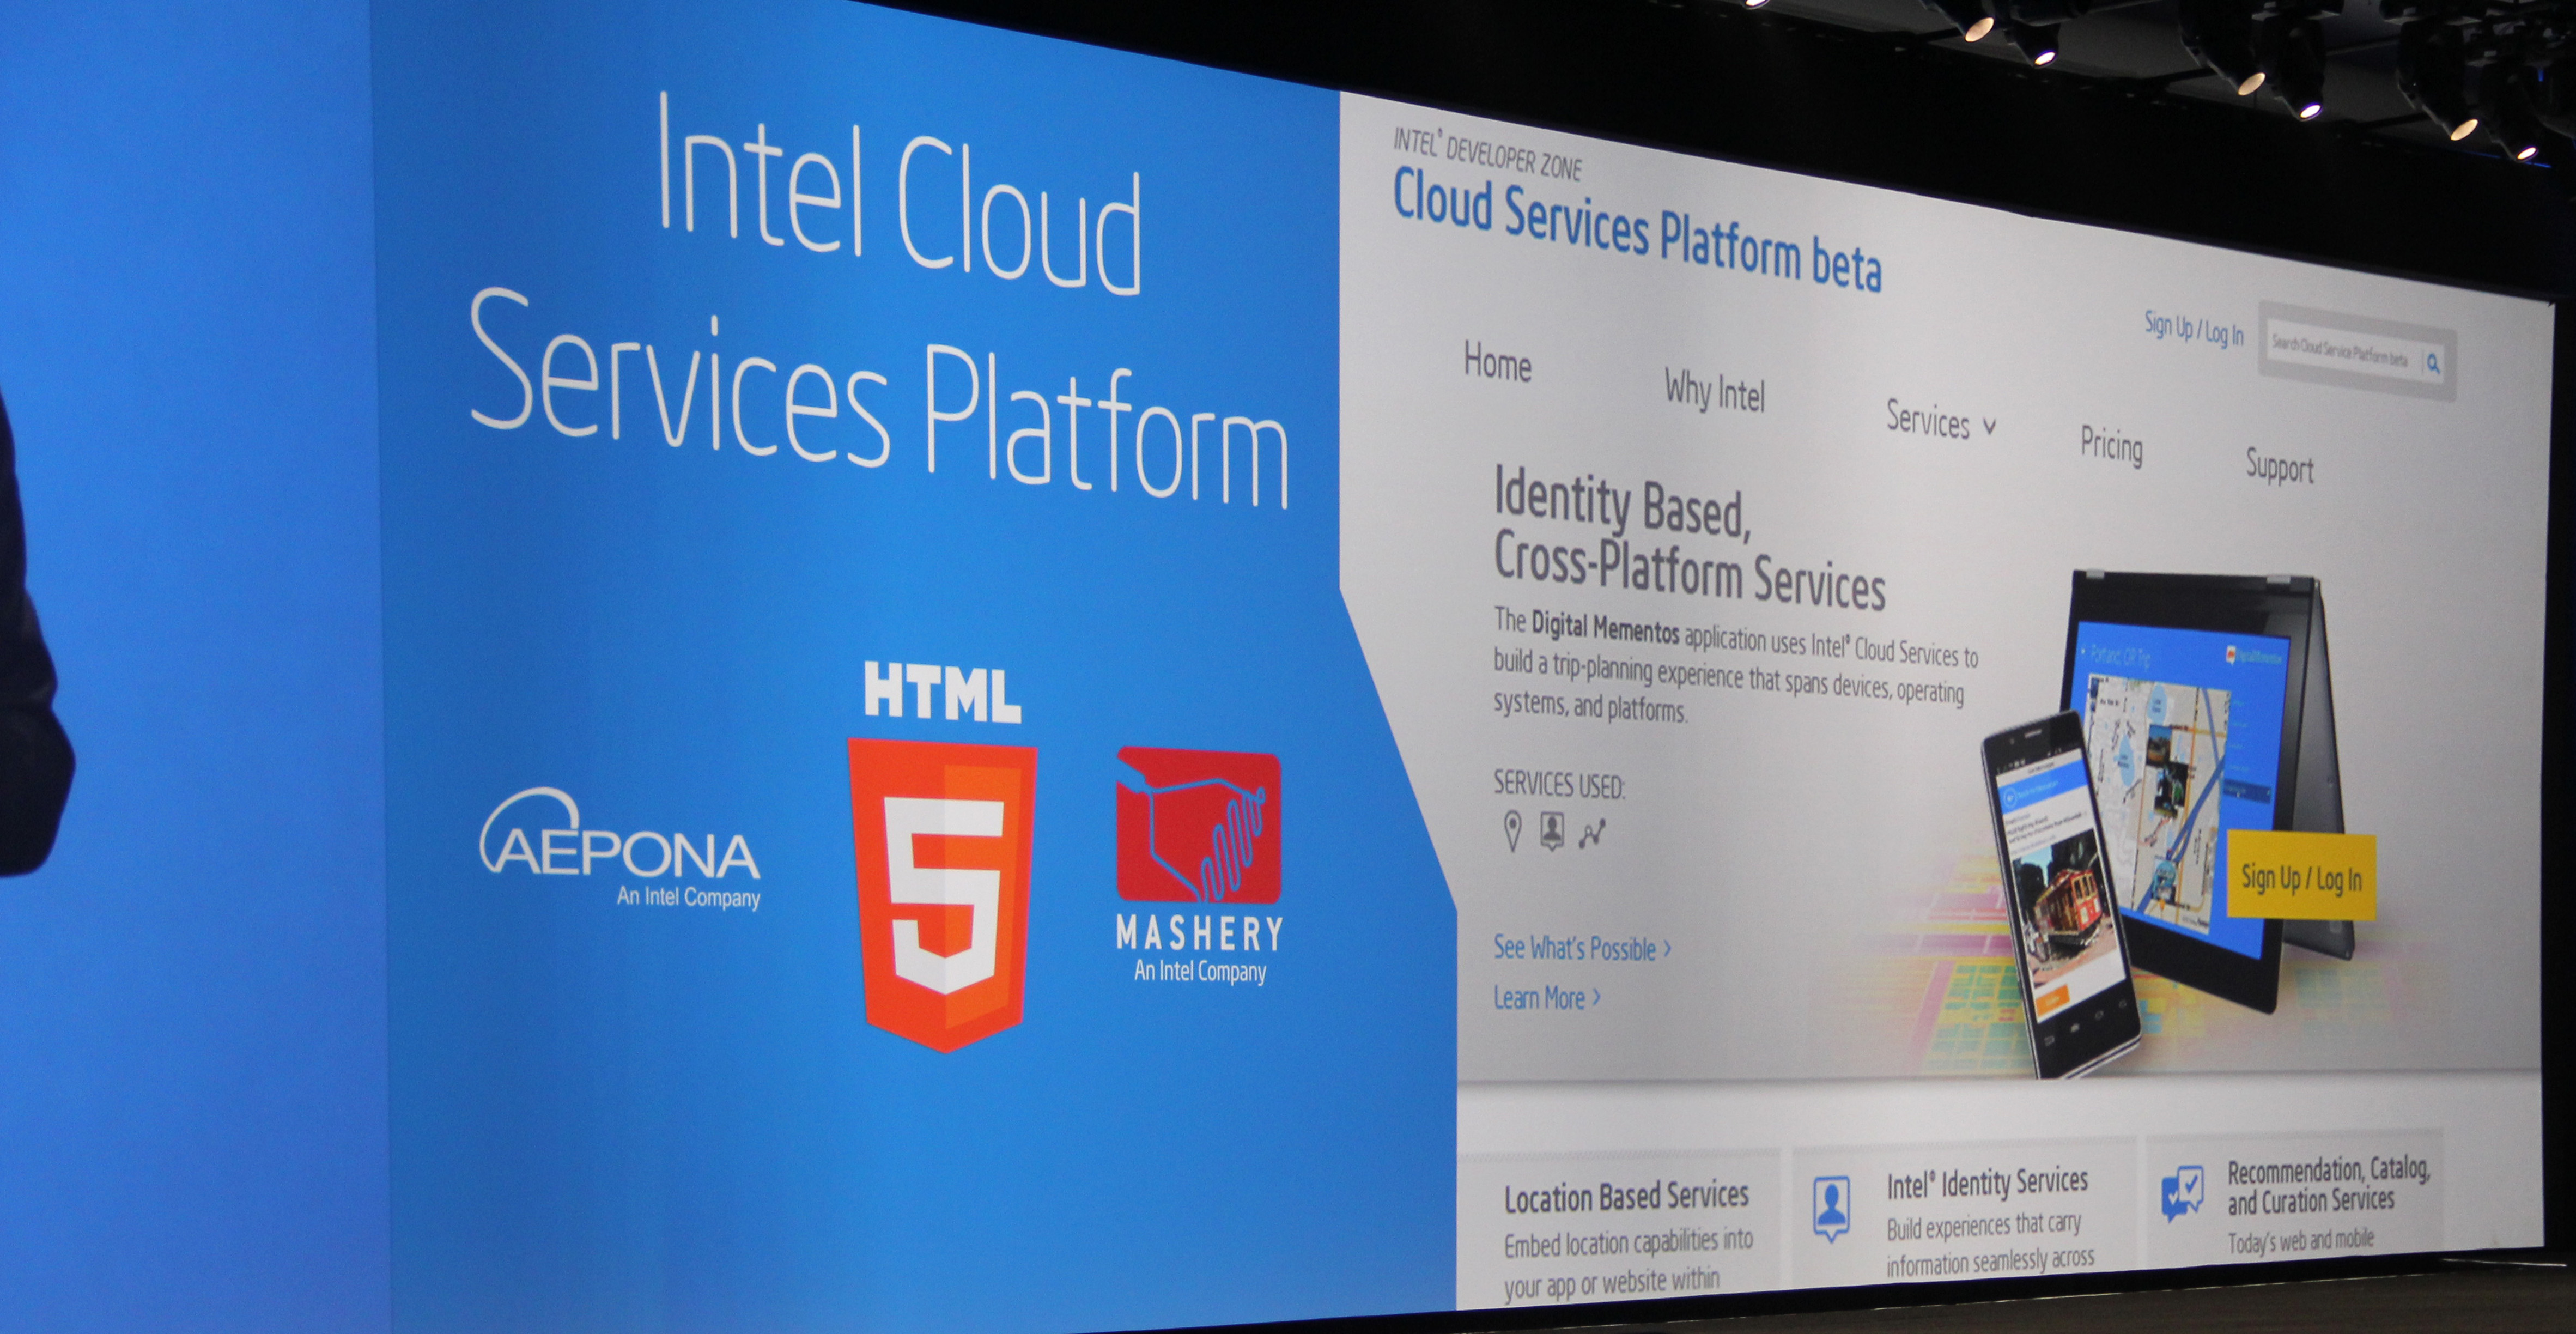The height and width of the screenshot is (1334, 2576).
Task: Click the Aepona logo
Action: (620, 848)
